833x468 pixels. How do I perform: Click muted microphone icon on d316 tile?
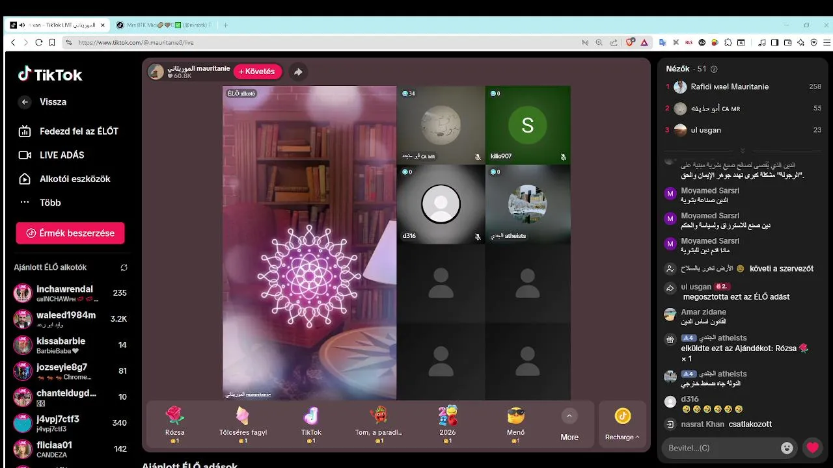click(478, 237)
